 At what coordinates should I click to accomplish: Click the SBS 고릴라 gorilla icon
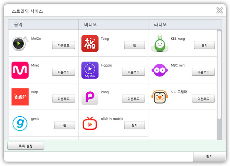[x=160, y=97]
